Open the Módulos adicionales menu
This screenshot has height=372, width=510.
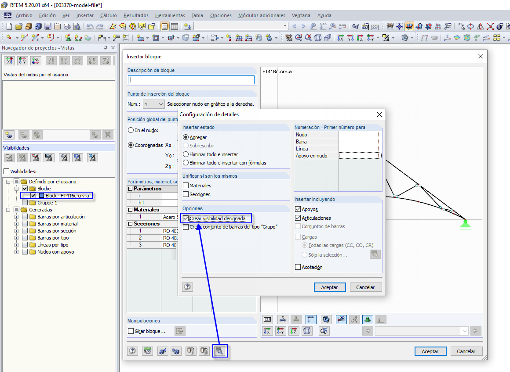261,15
